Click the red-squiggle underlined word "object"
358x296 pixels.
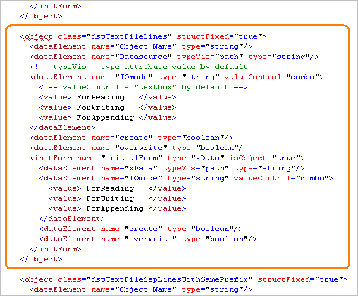(x=38, y=36)
